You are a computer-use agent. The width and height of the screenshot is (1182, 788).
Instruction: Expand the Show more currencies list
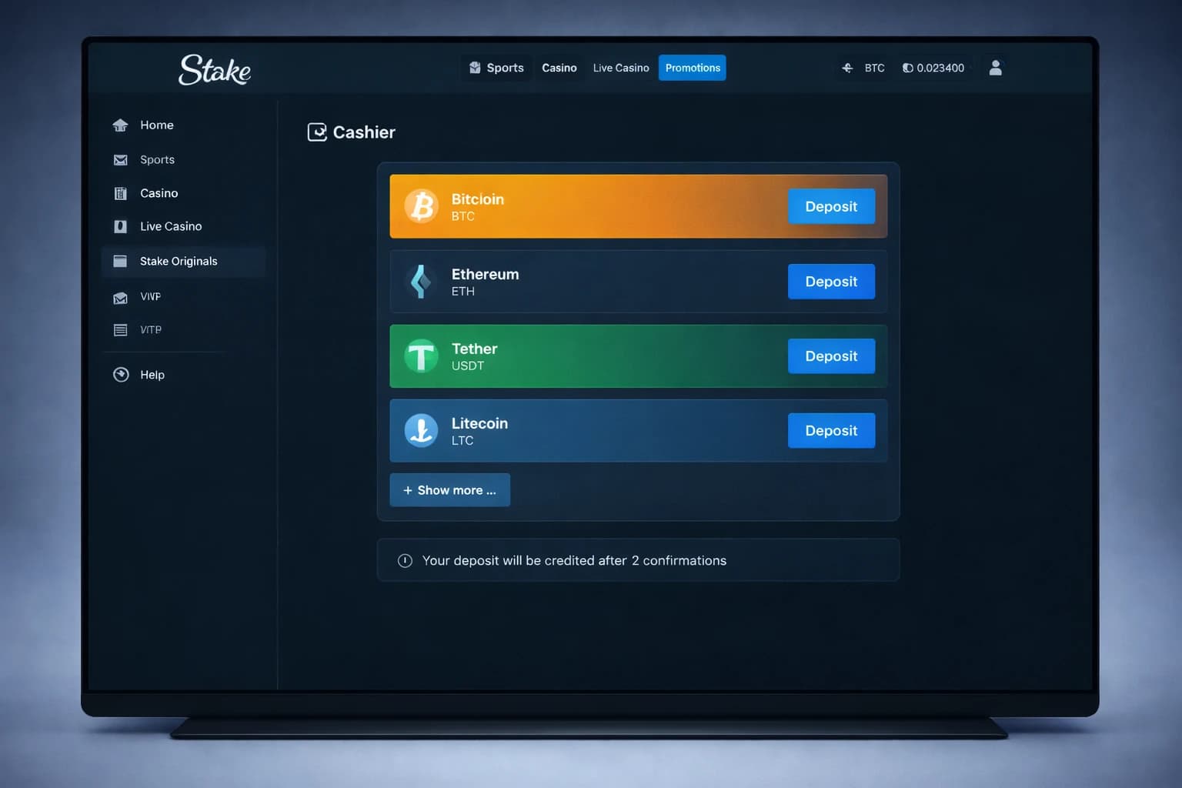coord(449,490)
